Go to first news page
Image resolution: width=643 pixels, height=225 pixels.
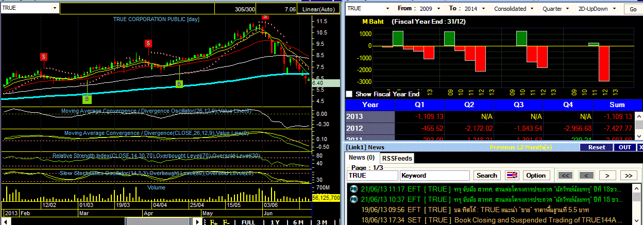click(565, 176)
